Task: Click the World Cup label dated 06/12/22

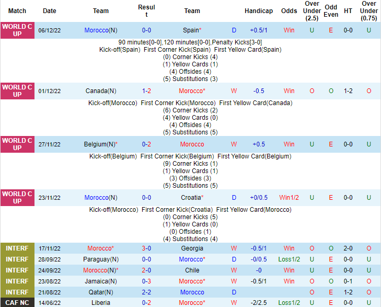Action: (x=17, y=30)
